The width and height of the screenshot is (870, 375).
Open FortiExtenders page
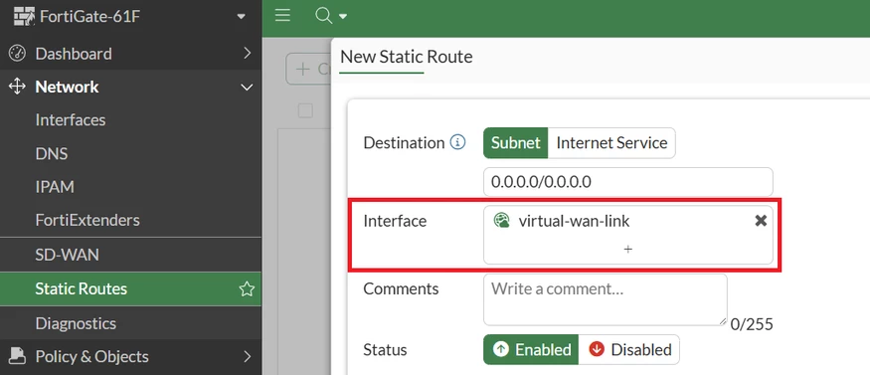pos(87,220)
